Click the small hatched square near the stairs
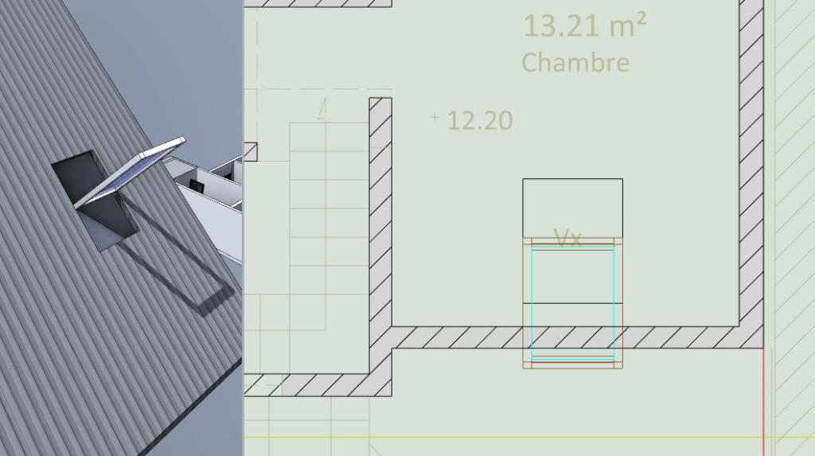815x456 pixels. coord(251,152)
